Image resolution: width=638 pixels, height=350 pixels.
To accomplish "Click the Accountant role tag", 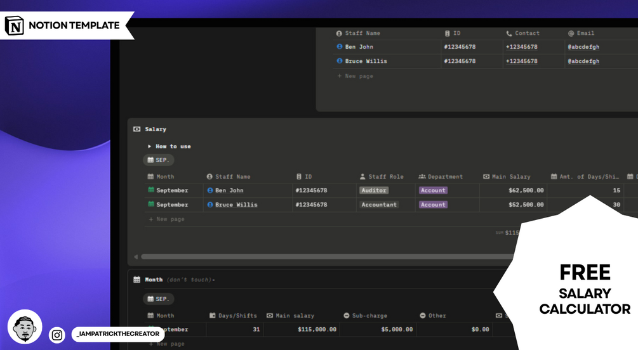I will coord(379,205).
